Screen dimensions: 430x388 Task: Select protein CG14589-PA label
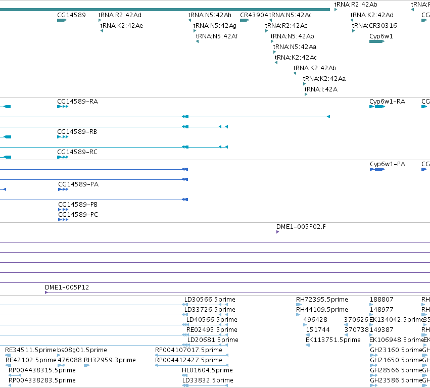[x=78, y=184]
